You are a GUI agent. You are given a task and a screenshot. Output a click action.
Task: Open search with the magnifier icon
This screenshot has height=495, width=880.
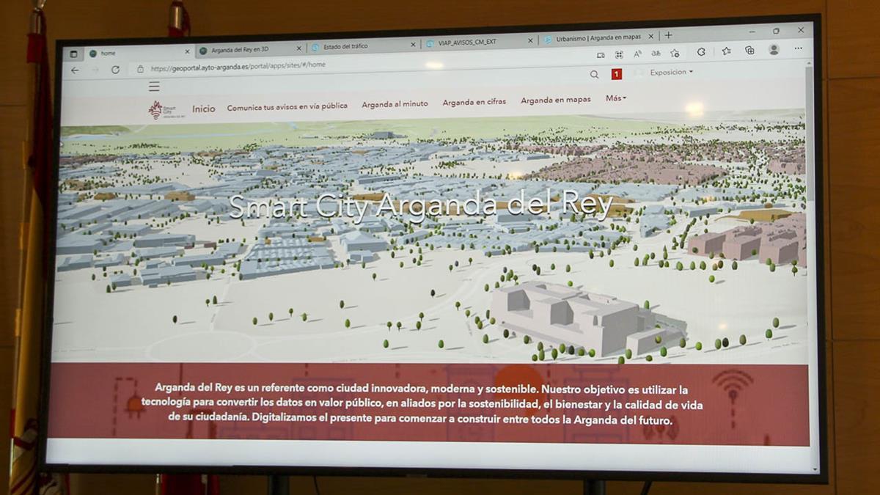click(x=594, y=74)
